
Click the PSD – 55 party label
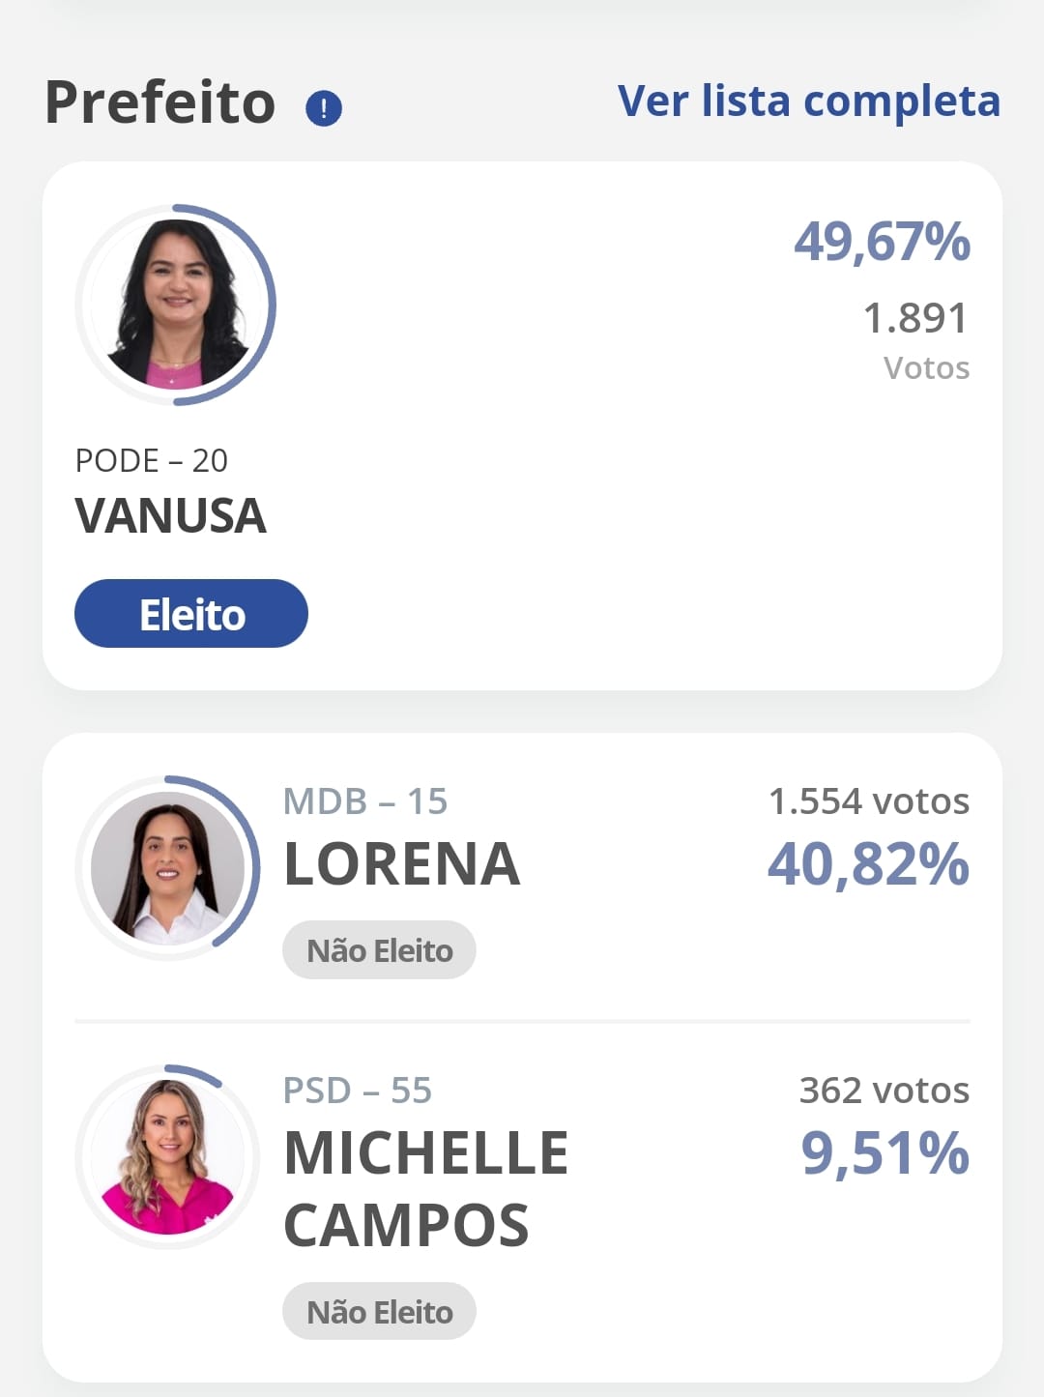(x=358, y=1091)
